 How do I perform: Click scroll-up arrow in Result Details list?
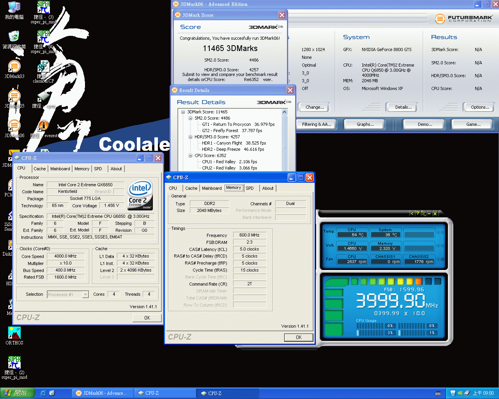[x=284, y=112]
